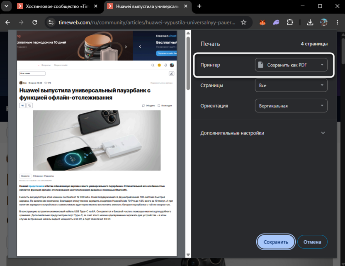
Task: Open the Страницы dropdown set to Все
Action: point(291,85)
